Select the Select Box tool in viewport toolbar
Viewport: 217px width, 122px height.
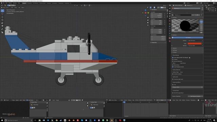[x=2, y=11]
